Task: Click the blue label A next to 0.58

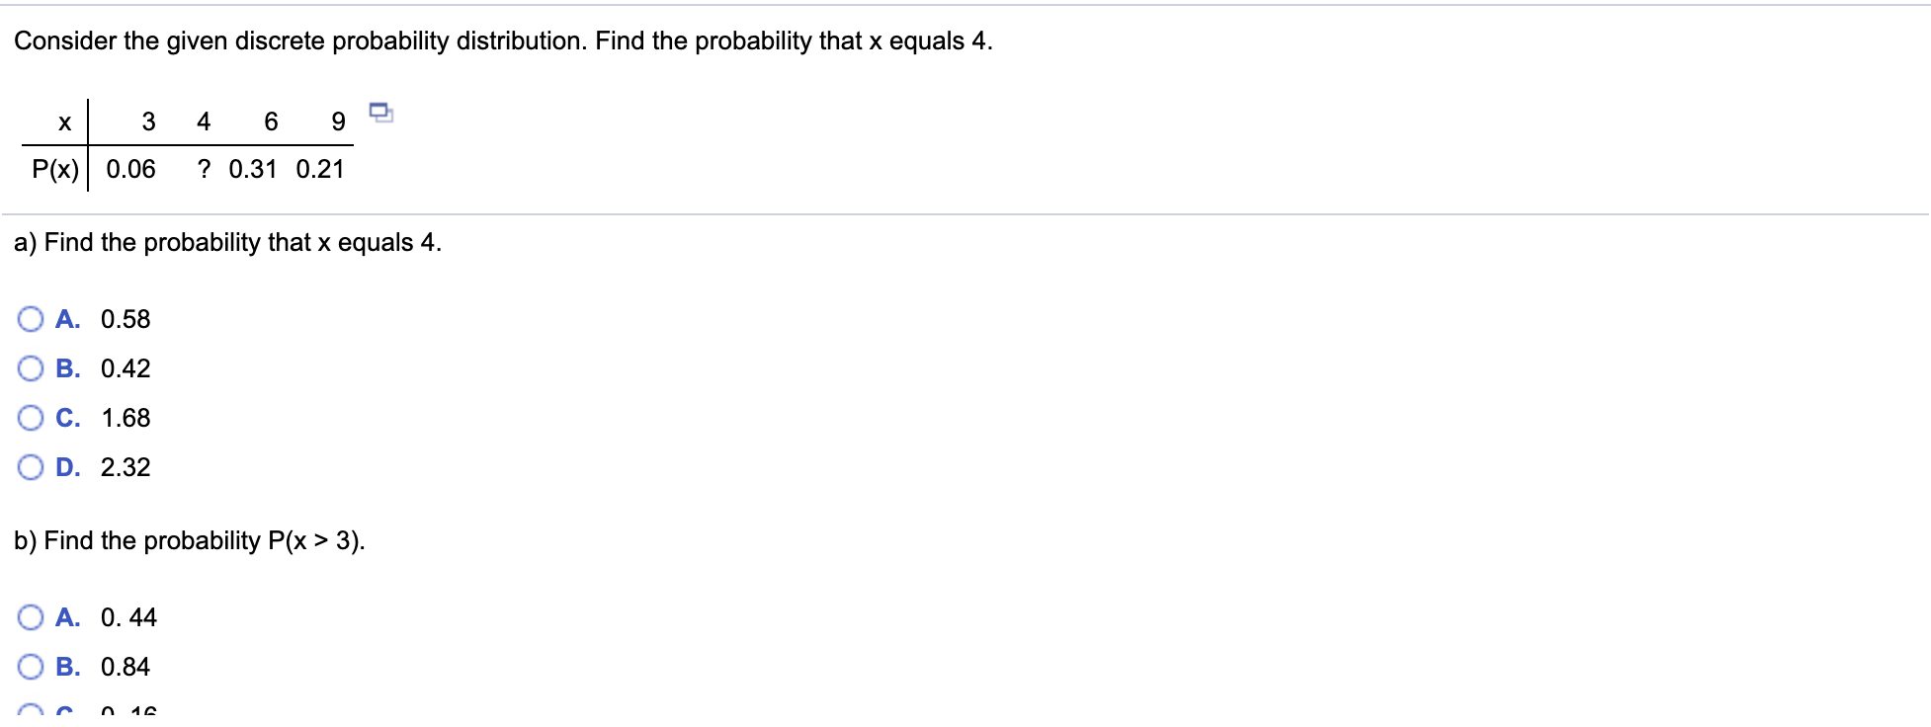Action: click(x=67, y=318)
